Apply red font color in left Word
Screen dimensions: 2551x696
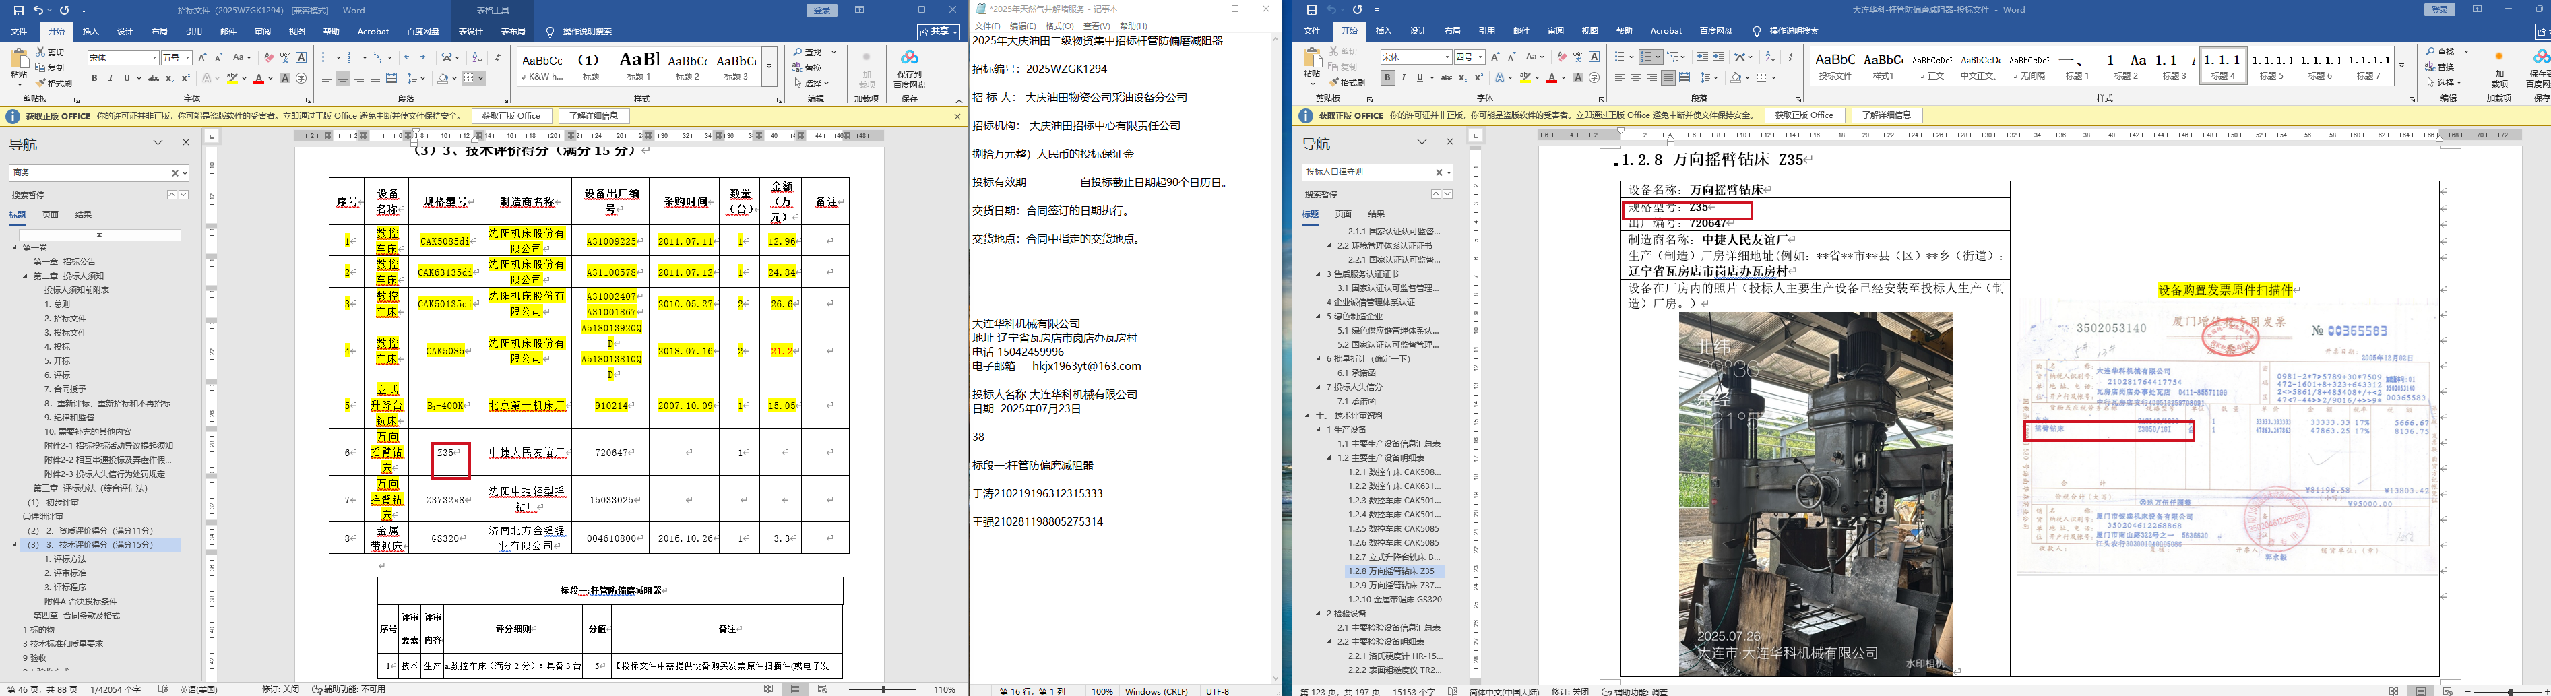pyautogui.click(x=259, y=78)
